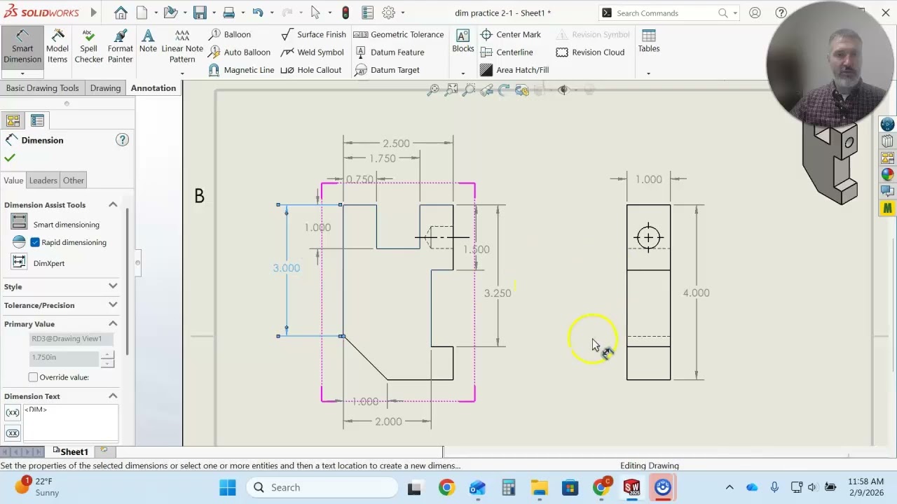Screen dimensions: 897x504
Task: Open the Tables dropdown arrow
Action: [x=648, y=73]
